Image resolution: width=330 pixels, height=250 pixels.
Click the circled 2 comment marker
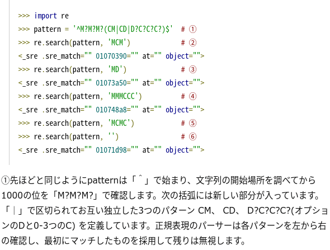pos(192,43)
